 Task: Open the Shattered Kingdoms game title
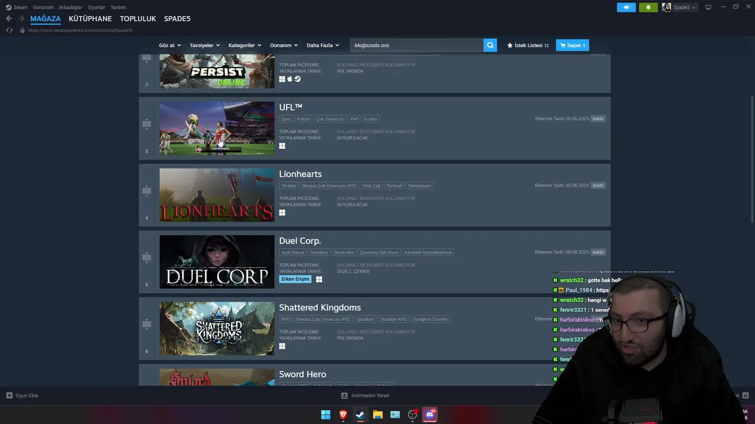click(x=320, y=307)
